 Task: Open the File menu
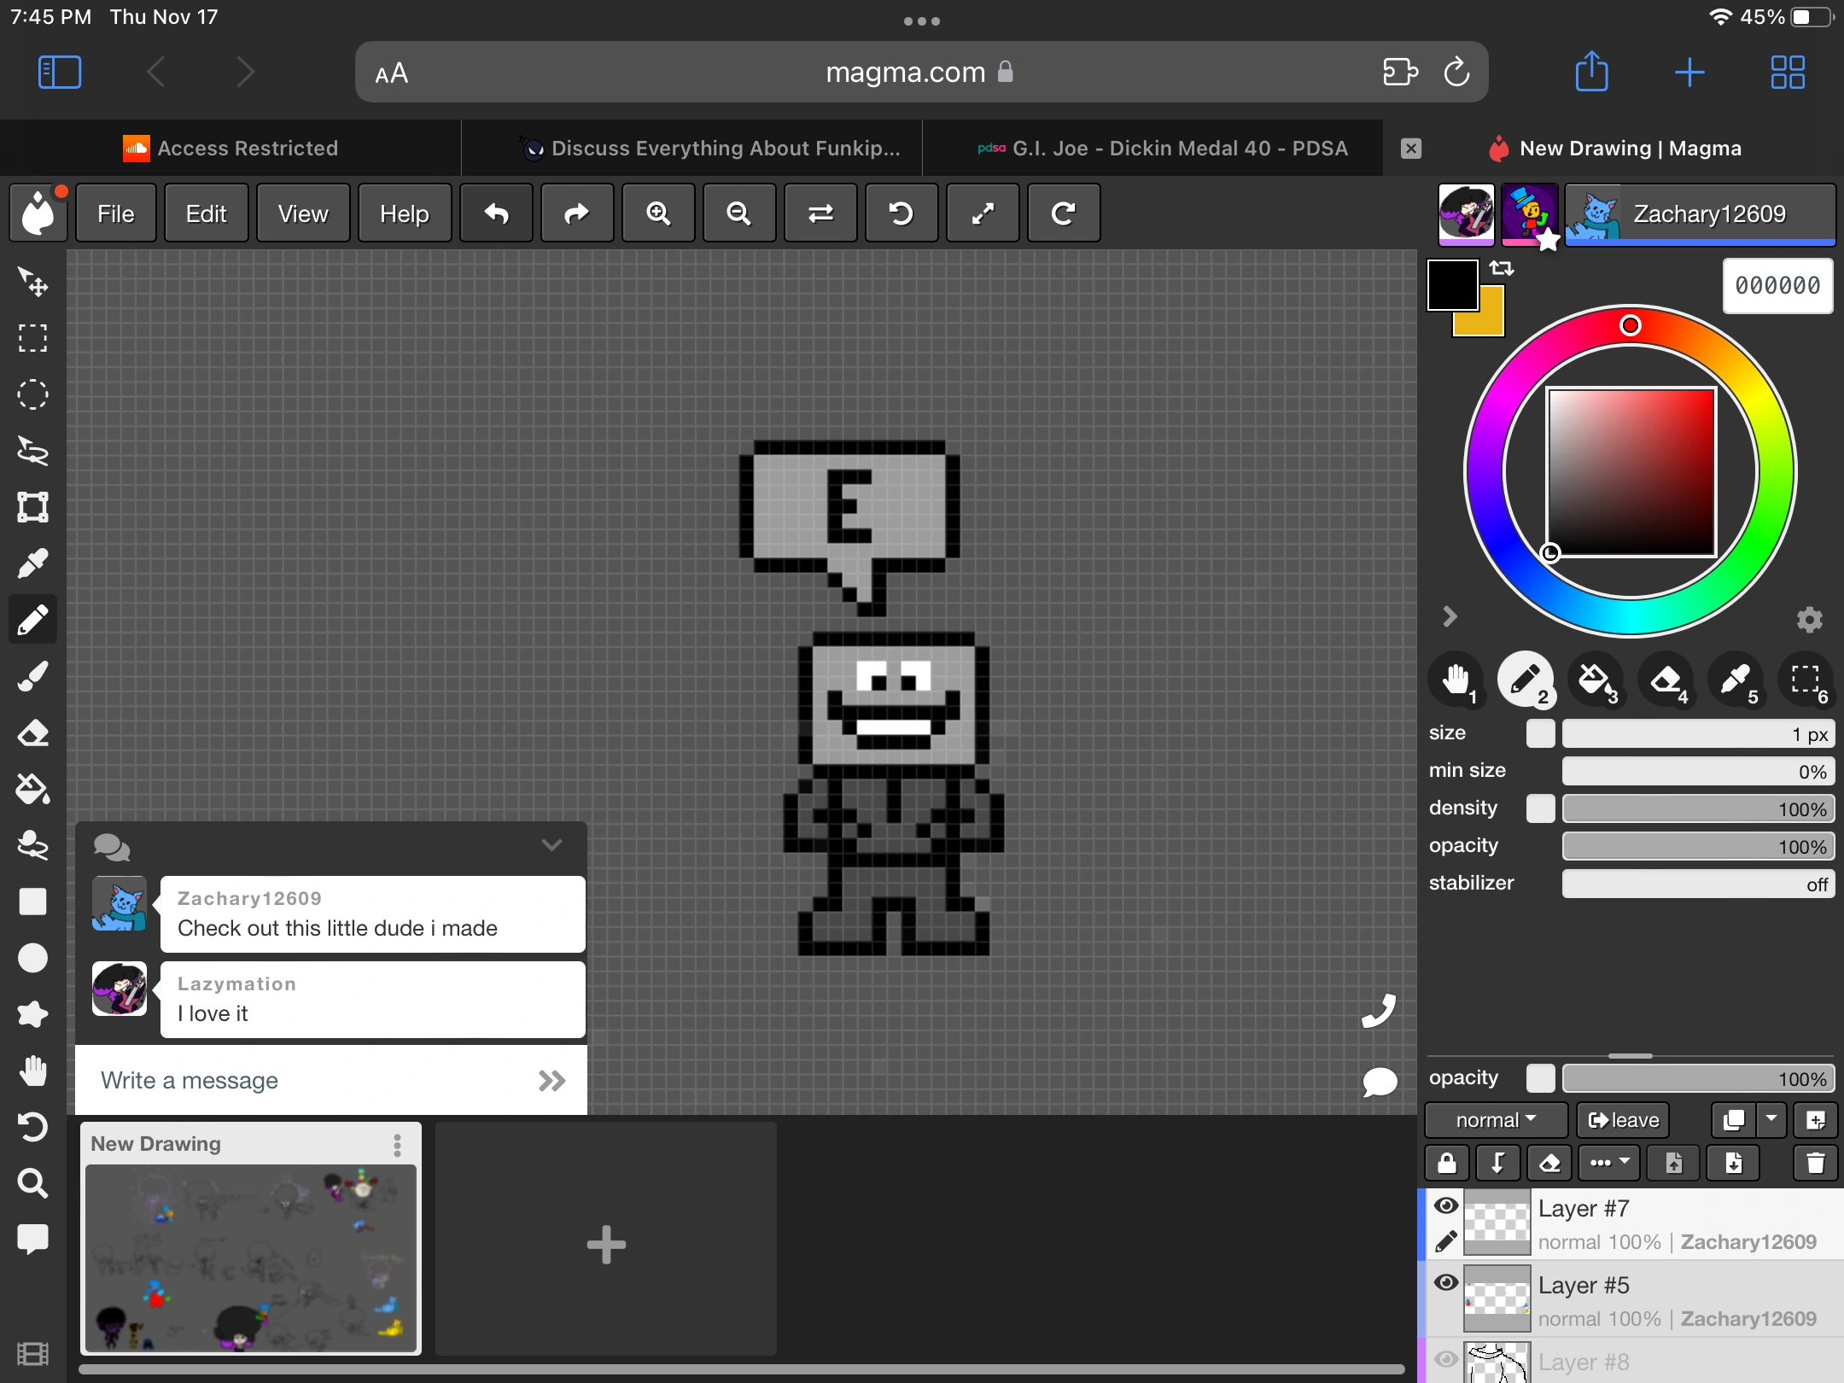tap(115, 213)
